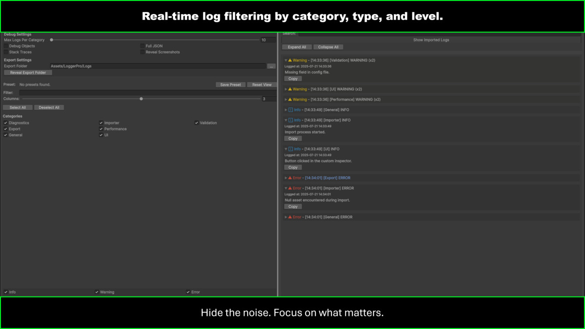Viewport: 585px width, 329px height.
Task: Click the red error icon on the General ERROR log
Action: [x=290, y=217]
